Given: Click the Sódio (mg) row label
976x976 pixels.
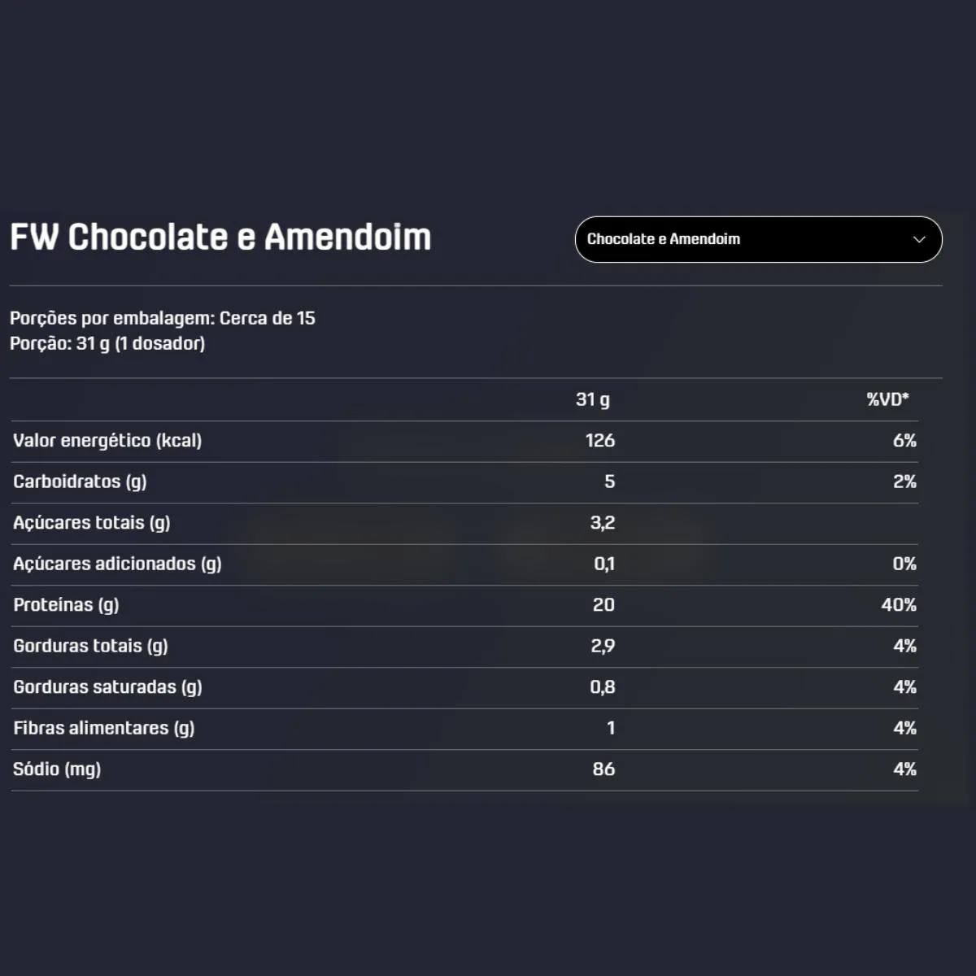Looking at the screenshot, I should coord(57,769).
